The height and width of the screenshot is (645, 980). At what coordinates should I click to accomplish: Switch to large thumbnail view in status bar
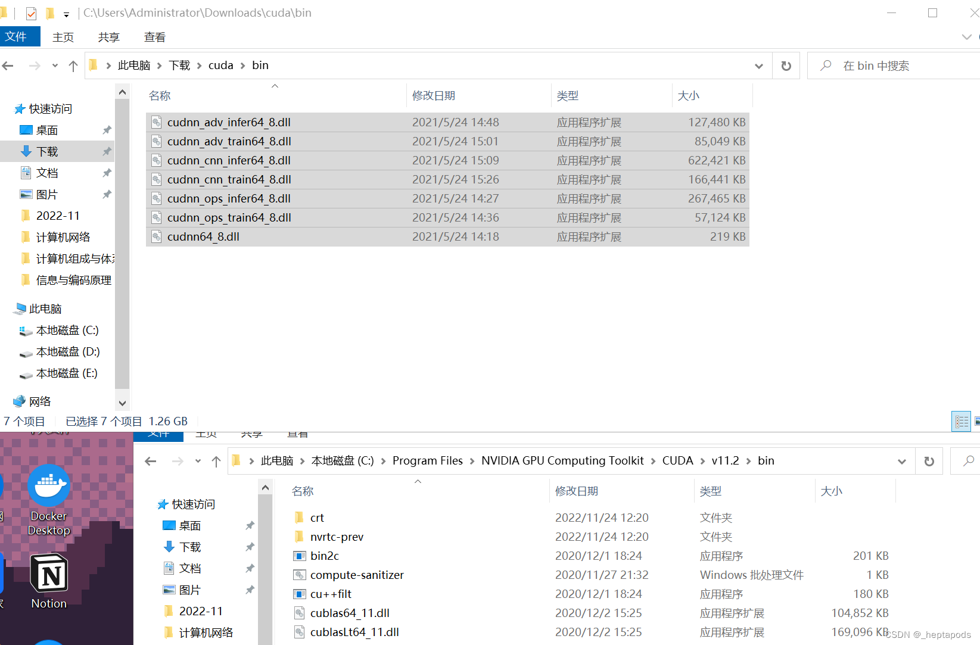[977, 421]
